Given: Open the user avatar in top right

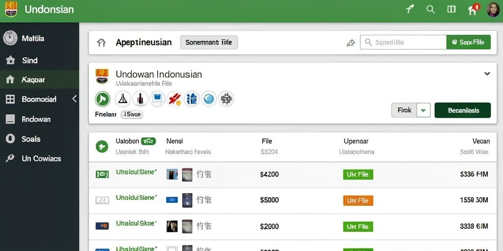Looking at the screenshot, I should [493, 10].
